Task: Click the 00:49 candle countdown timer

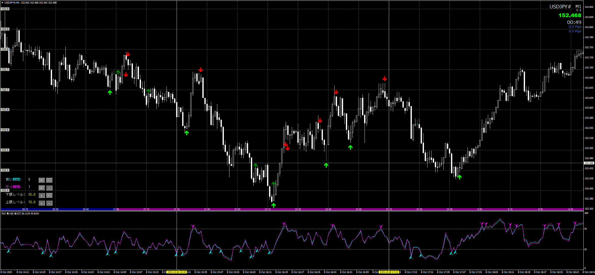Action: pyautogui.click(x=574, y=22)
